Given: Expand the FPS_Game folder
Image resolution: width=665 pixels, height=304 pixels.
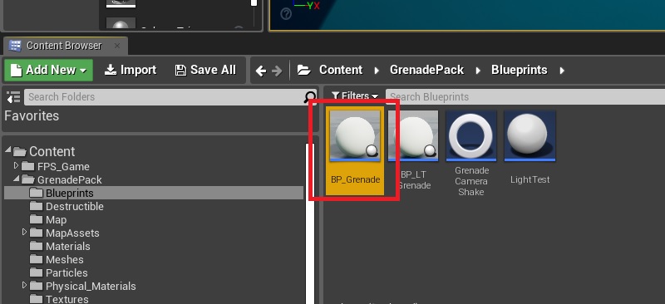Looking at the screenshot, I should coord(16,165).
